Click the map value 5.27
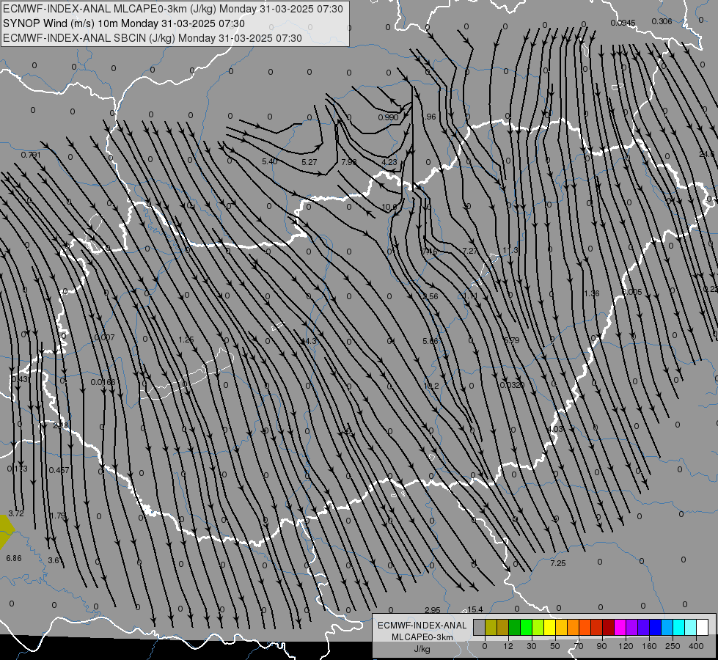 [309, 162]
